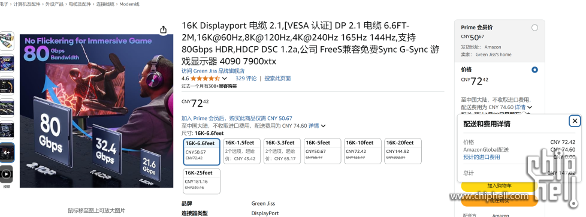Choose the 16K-20feet size option
This screenshot has height=217, width=586.
point(403,151)
